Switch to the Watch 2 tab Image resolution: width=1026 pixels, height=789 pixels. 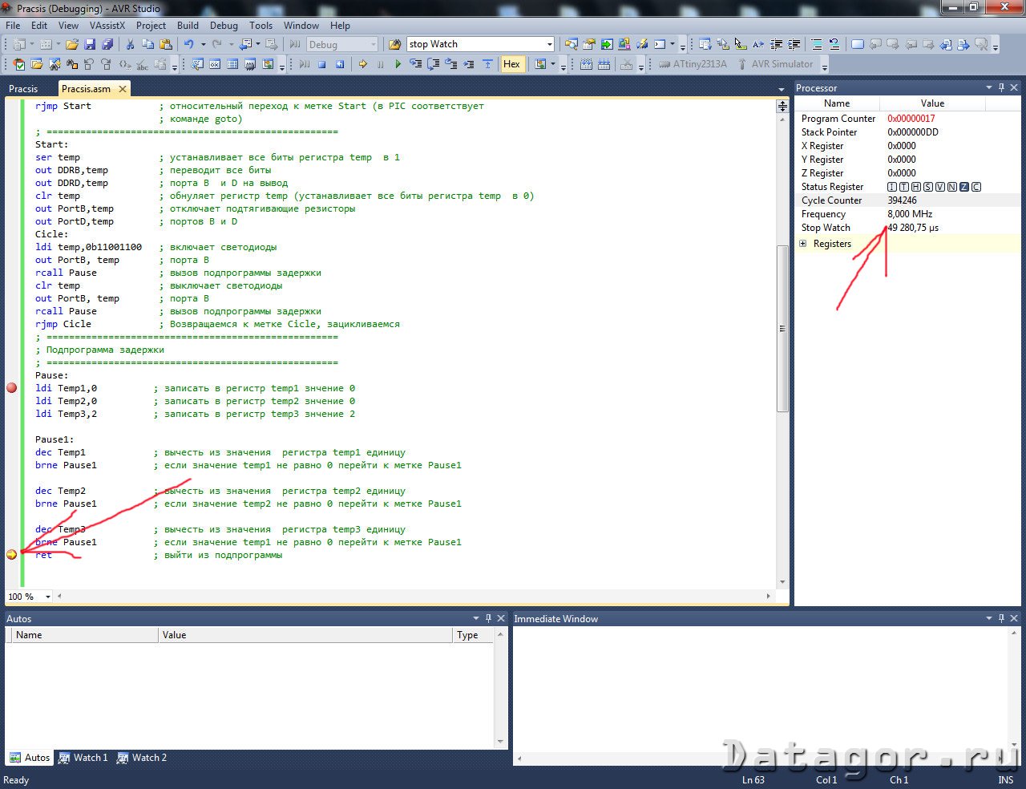(142, 758)
